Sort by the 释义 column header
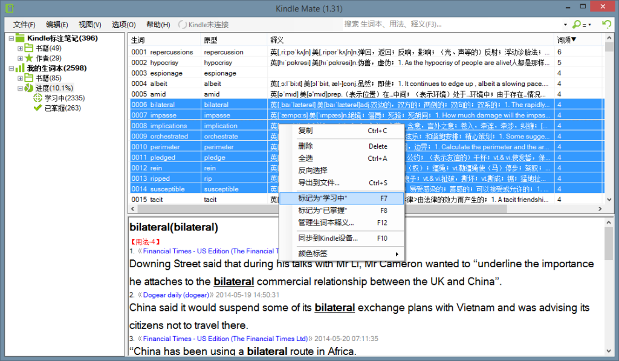Image resolution: width=619 pixels, height=361 pixels. pyautogui.click(x=410, y=40)
